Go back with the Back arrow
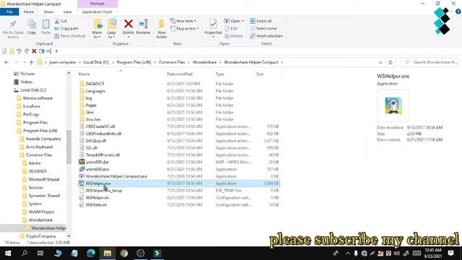The height and width of the screenshot is (260, 462). pyautogui.click(x=6, y=62)
